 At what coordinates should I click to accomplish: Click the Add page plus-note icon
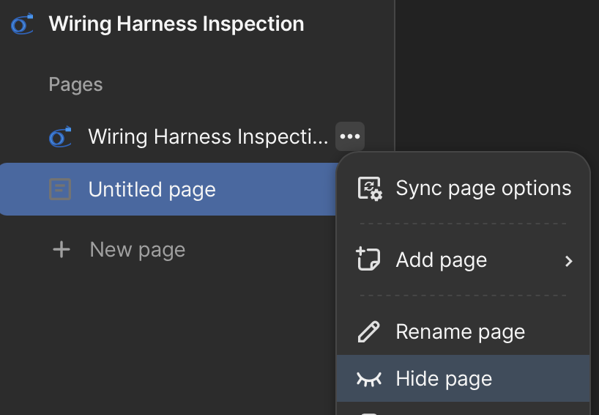pos(369,260)
